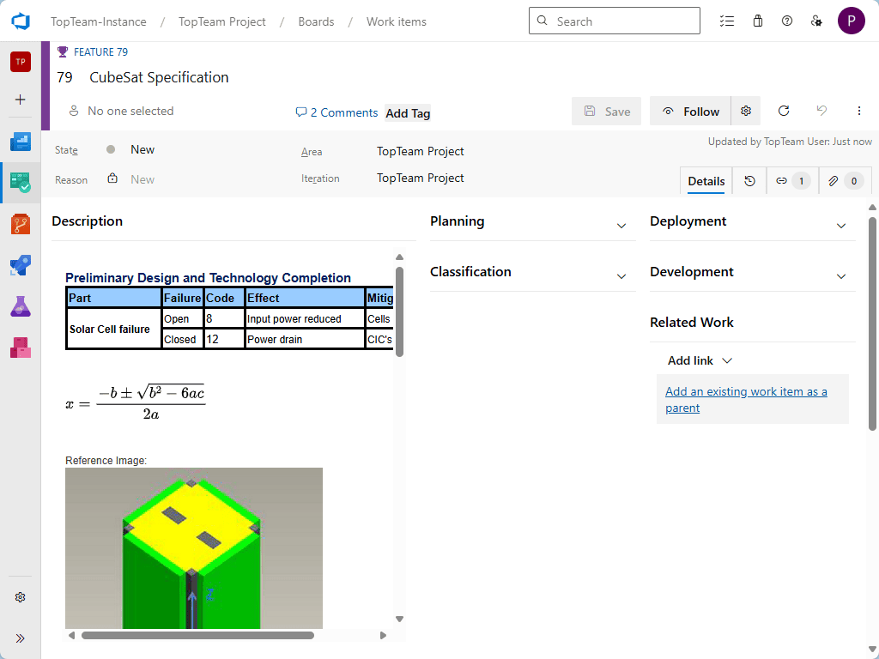
Task: Expand the Add link dropdown
Action: pyautogui.click(x=700, y=360)
